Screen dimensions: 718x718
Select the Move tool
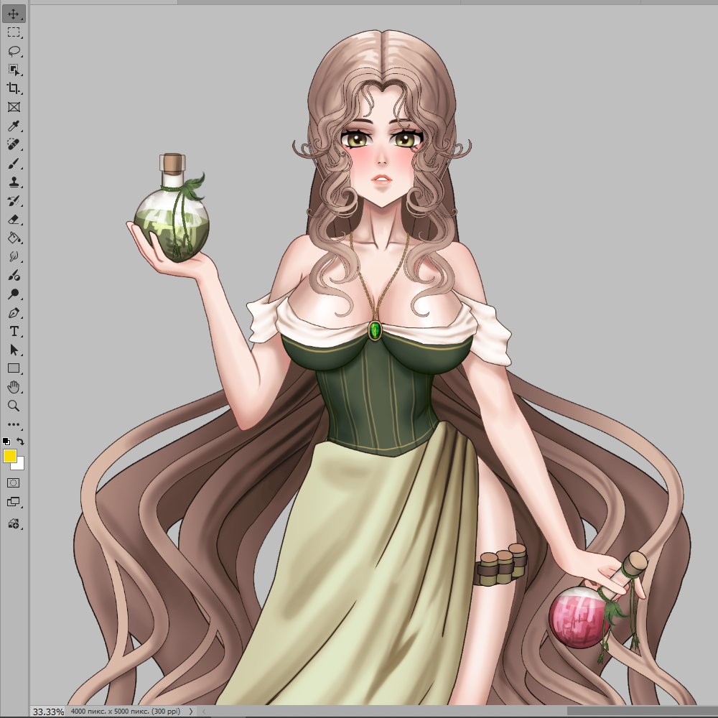14,14
